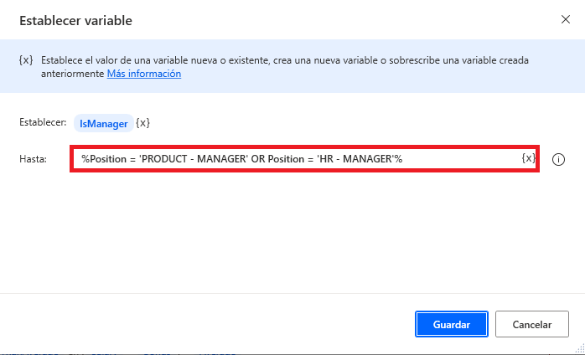Image resolution: width=585 pixels, height=355 pixels.
Task: Click the resize grip at dialog corner
Action: coord(580,350)
